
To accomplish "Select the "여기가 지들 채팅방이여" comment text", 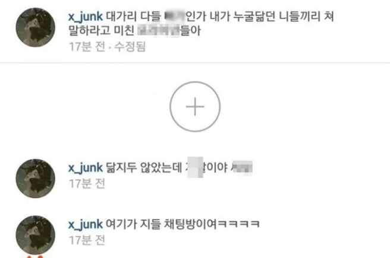I will click(183, 224).
